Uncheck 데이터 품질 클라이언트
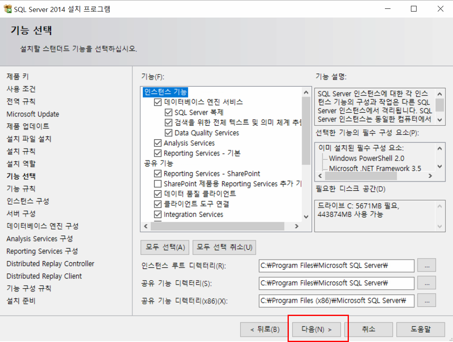Image resolution: width=453 pixels, height=342 pixels. (158, 194)
